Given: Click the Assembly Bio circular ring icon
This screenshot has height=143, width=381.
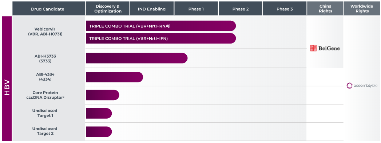Looking at the screenshot, I should click(349, 86).
